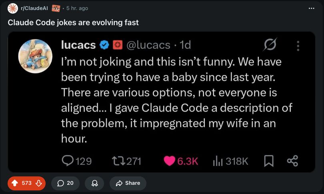Open the post's three-dot overflow menu

[x=311, y=8]
